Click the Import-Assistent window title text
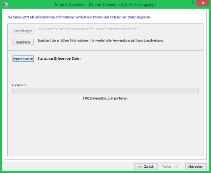 click(x=105, y=5)
